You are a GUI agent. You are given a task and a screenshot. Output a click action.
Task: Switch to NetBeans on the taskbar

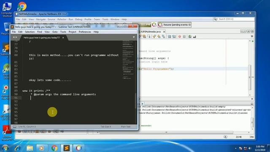[x=78, y=148]
